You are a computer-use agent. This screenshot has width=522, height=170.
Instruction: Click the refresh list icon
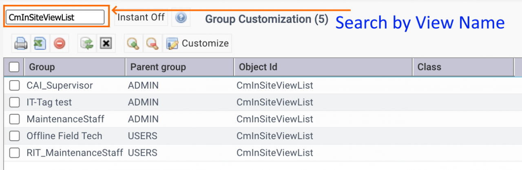pos(86,44)
